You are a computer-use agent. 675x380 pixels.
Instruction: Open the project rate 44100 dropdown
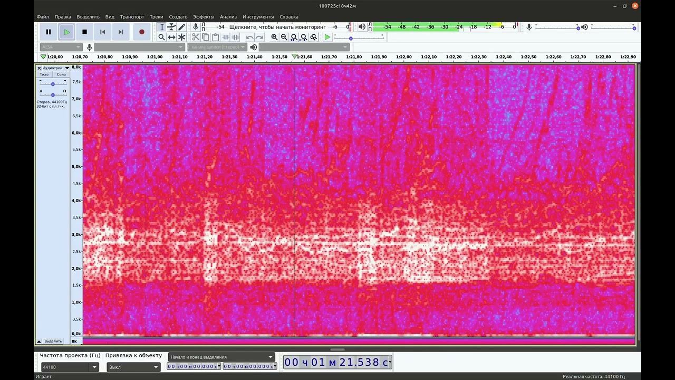point(70,367)
